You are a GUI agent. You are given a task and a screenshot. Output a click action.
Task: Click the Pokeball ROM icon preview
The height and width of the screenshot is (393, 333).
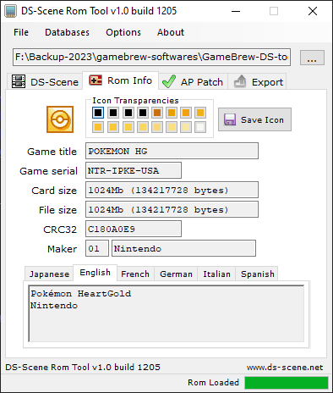[60, 119]
